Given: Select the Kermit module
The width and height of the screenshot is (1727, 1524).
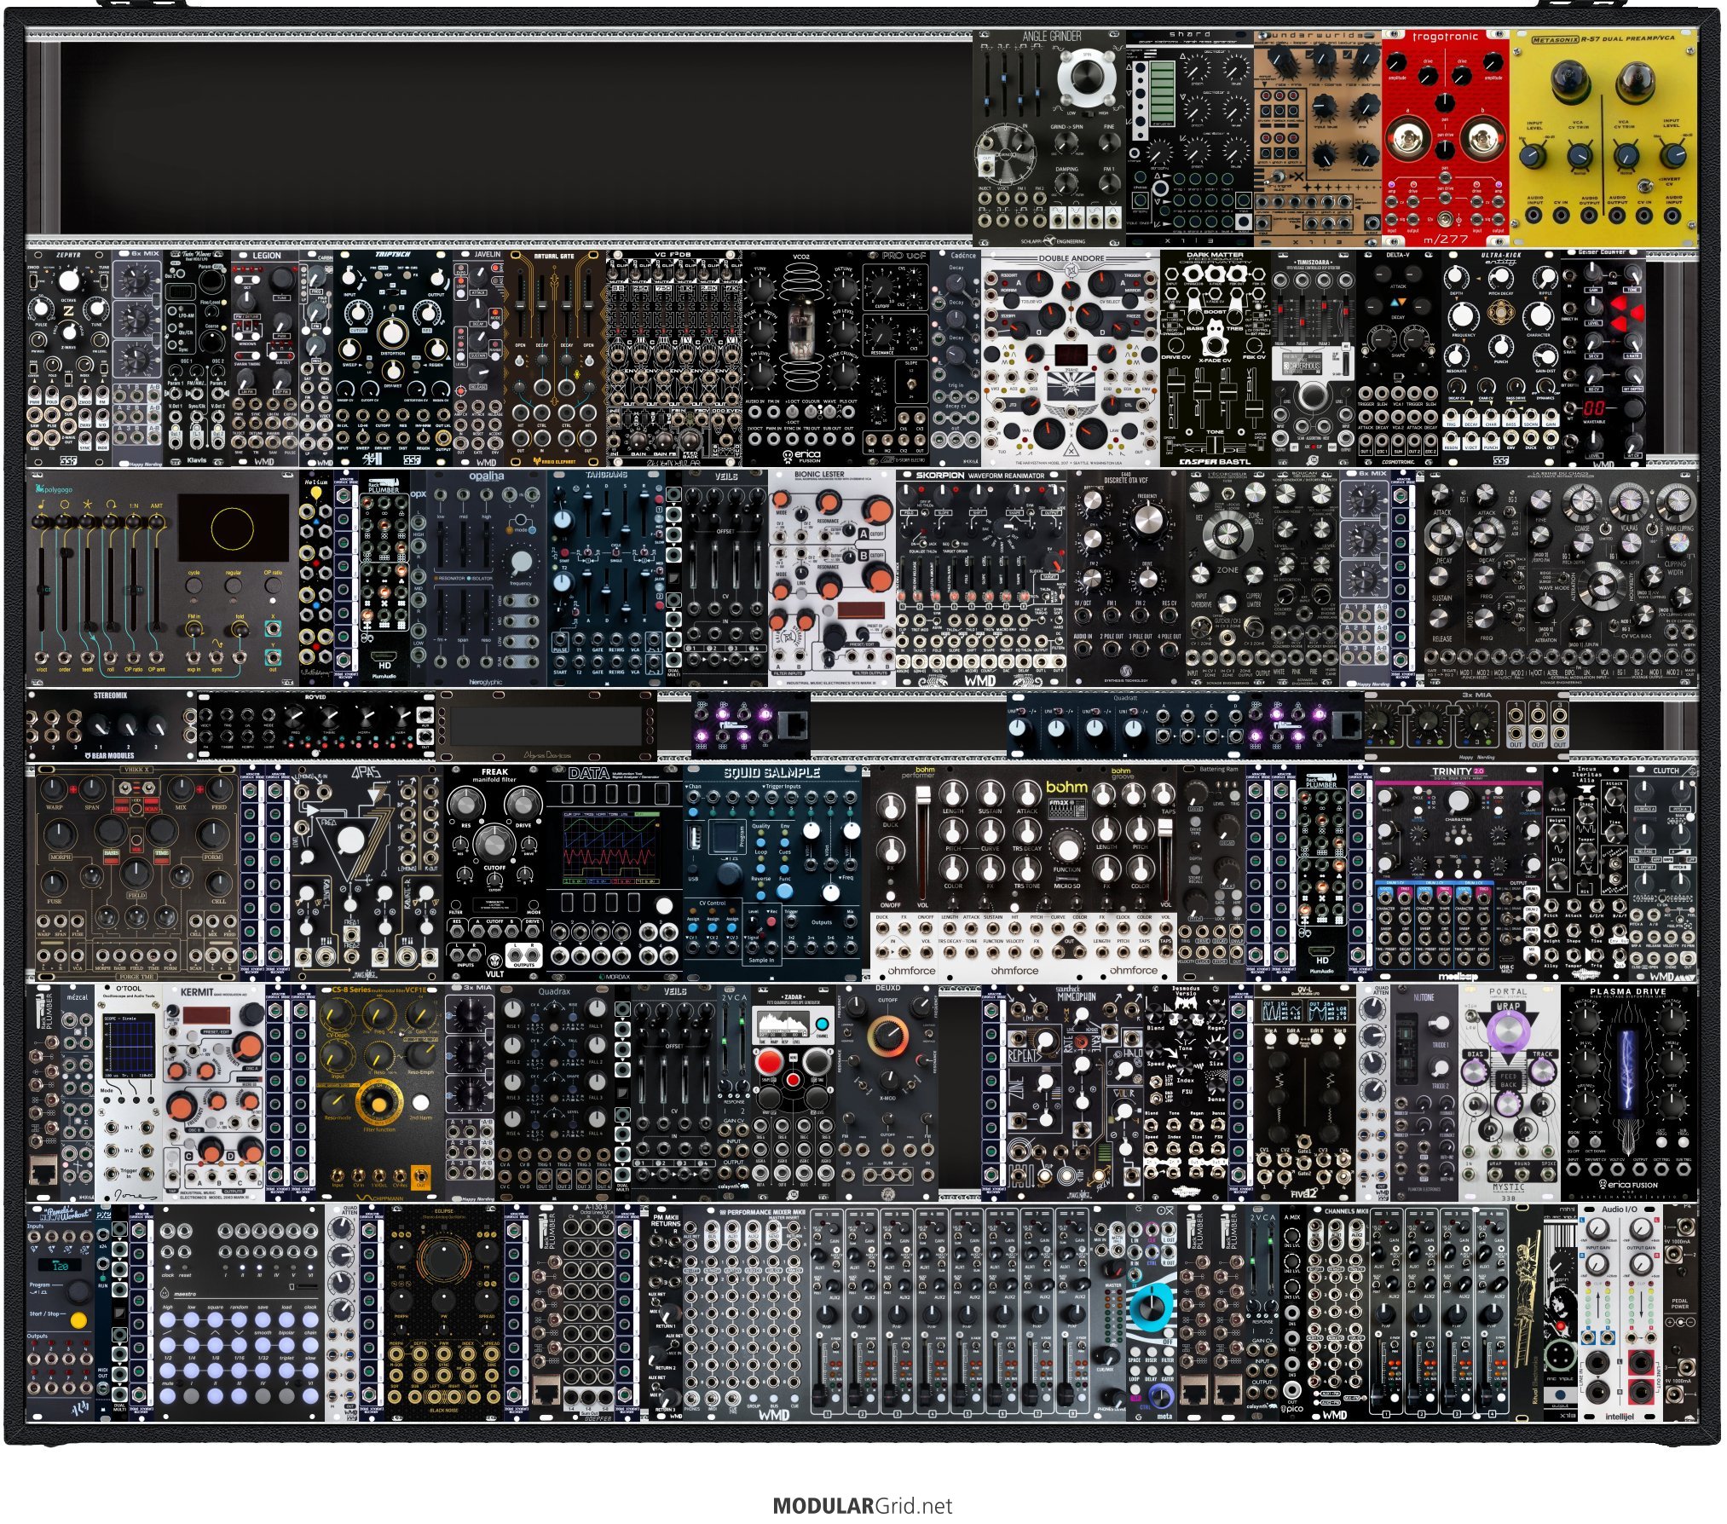Looking at the screenshot, I should (214, 1091).
